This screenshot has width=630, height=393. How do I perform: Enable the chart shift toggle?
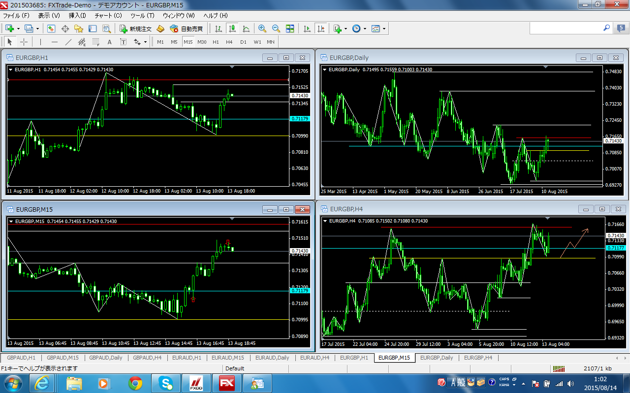click(x=321, y=28)
